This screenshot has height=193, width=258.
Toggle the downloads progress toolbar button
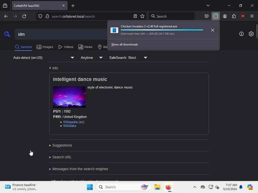(x=216, y=16)
